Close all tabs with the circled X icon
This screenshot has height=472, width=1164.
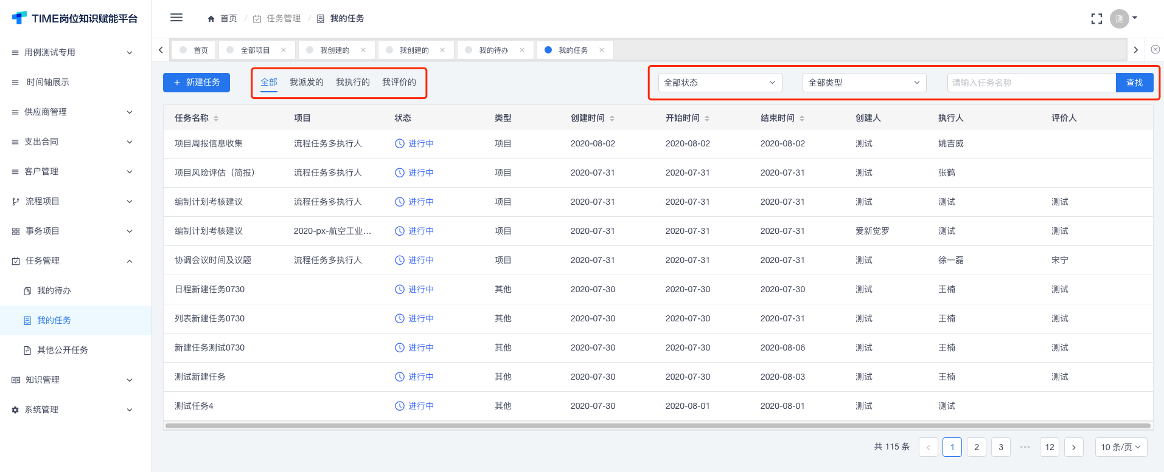[1155, 50]
